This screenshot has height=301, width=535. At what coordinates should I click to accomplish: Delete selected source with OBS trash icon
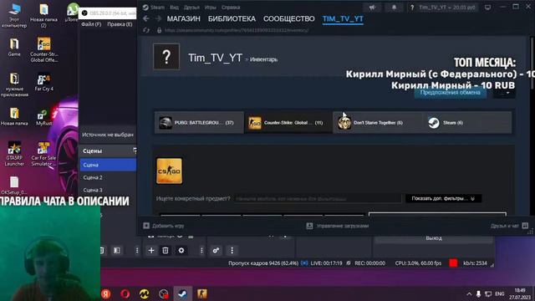tap(166, 251)
